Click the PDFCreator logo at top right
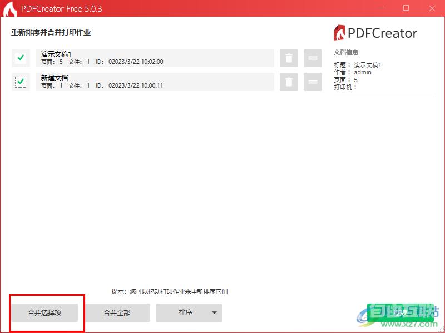 (375, 33)
